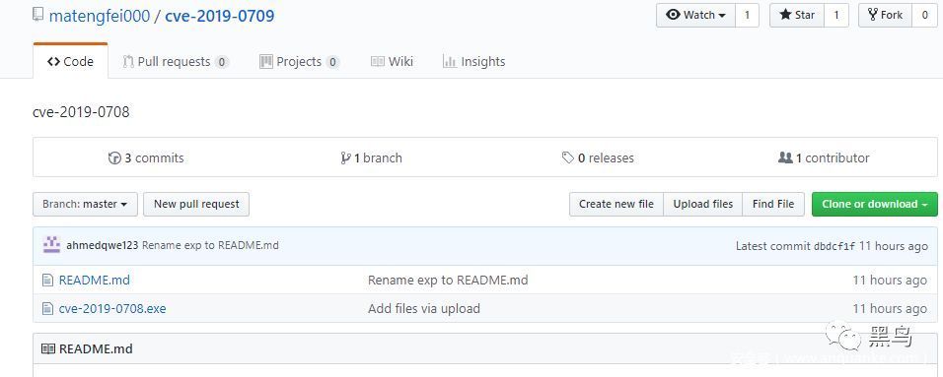Click the README.md file icon
Viewport: 943px width, 377px height.
pos(47,280)
